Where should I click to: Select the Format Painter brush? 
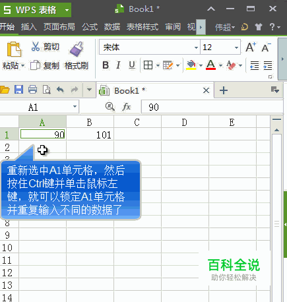[77, 49]
